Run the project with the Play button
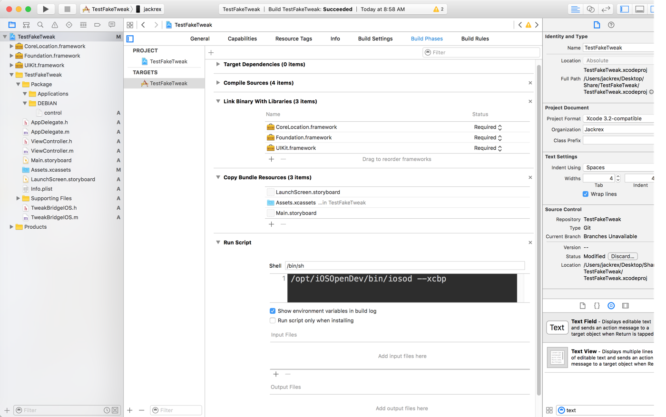Image resolution: width=666 pixels, height=417 pixels. (x=46, y=9)
